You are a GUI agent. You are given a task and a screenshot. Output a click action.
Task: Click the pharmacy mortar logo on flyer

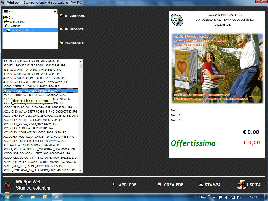pos(177,19)
